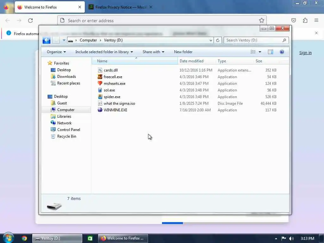Launch Chrome from the taskbar
Viewport: 324px width, 243px height.
(24, 238)
